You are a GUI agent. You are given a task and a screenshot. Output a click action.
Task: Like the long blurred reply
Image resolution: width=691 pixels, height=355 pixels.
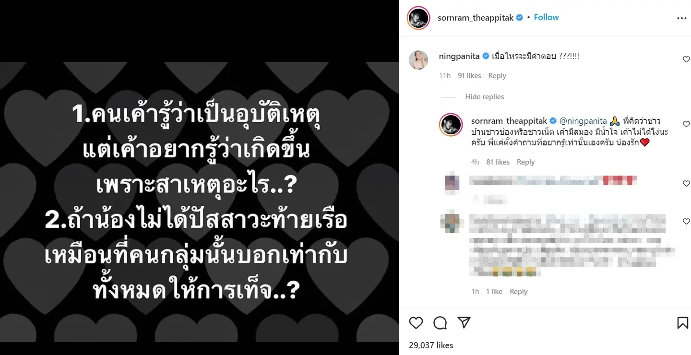point(686,222)
